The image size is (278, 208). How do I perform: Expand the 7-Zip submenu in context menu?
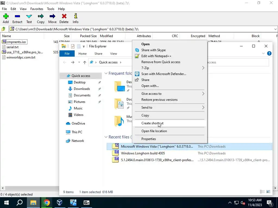pos(170,68)
